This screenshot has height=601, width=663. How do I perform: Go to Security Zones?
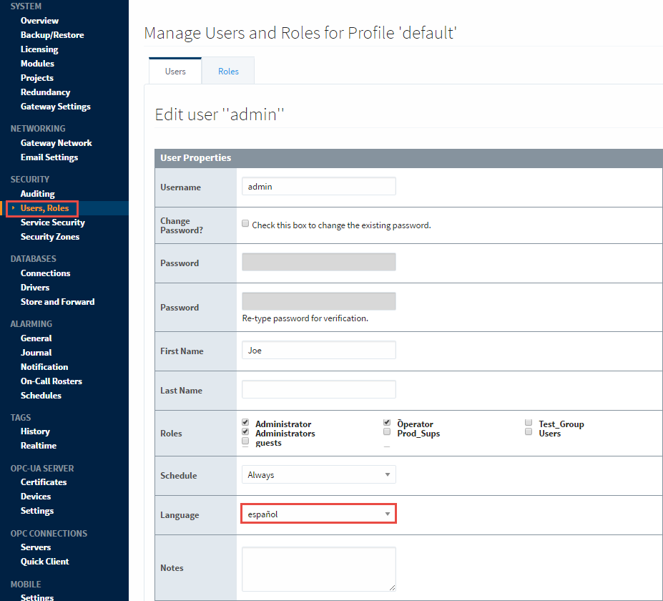[x=50, y=236]
